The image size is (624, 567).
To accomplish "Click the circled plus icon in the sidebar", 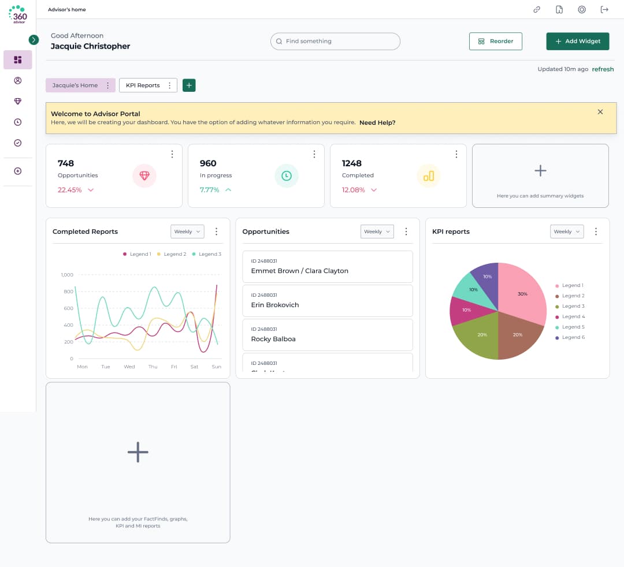I will [x=18, y=171].
